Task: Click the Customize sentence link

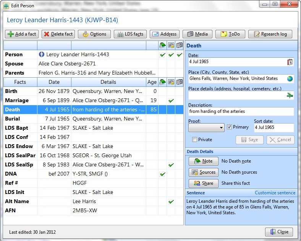Action: point(275,193)
